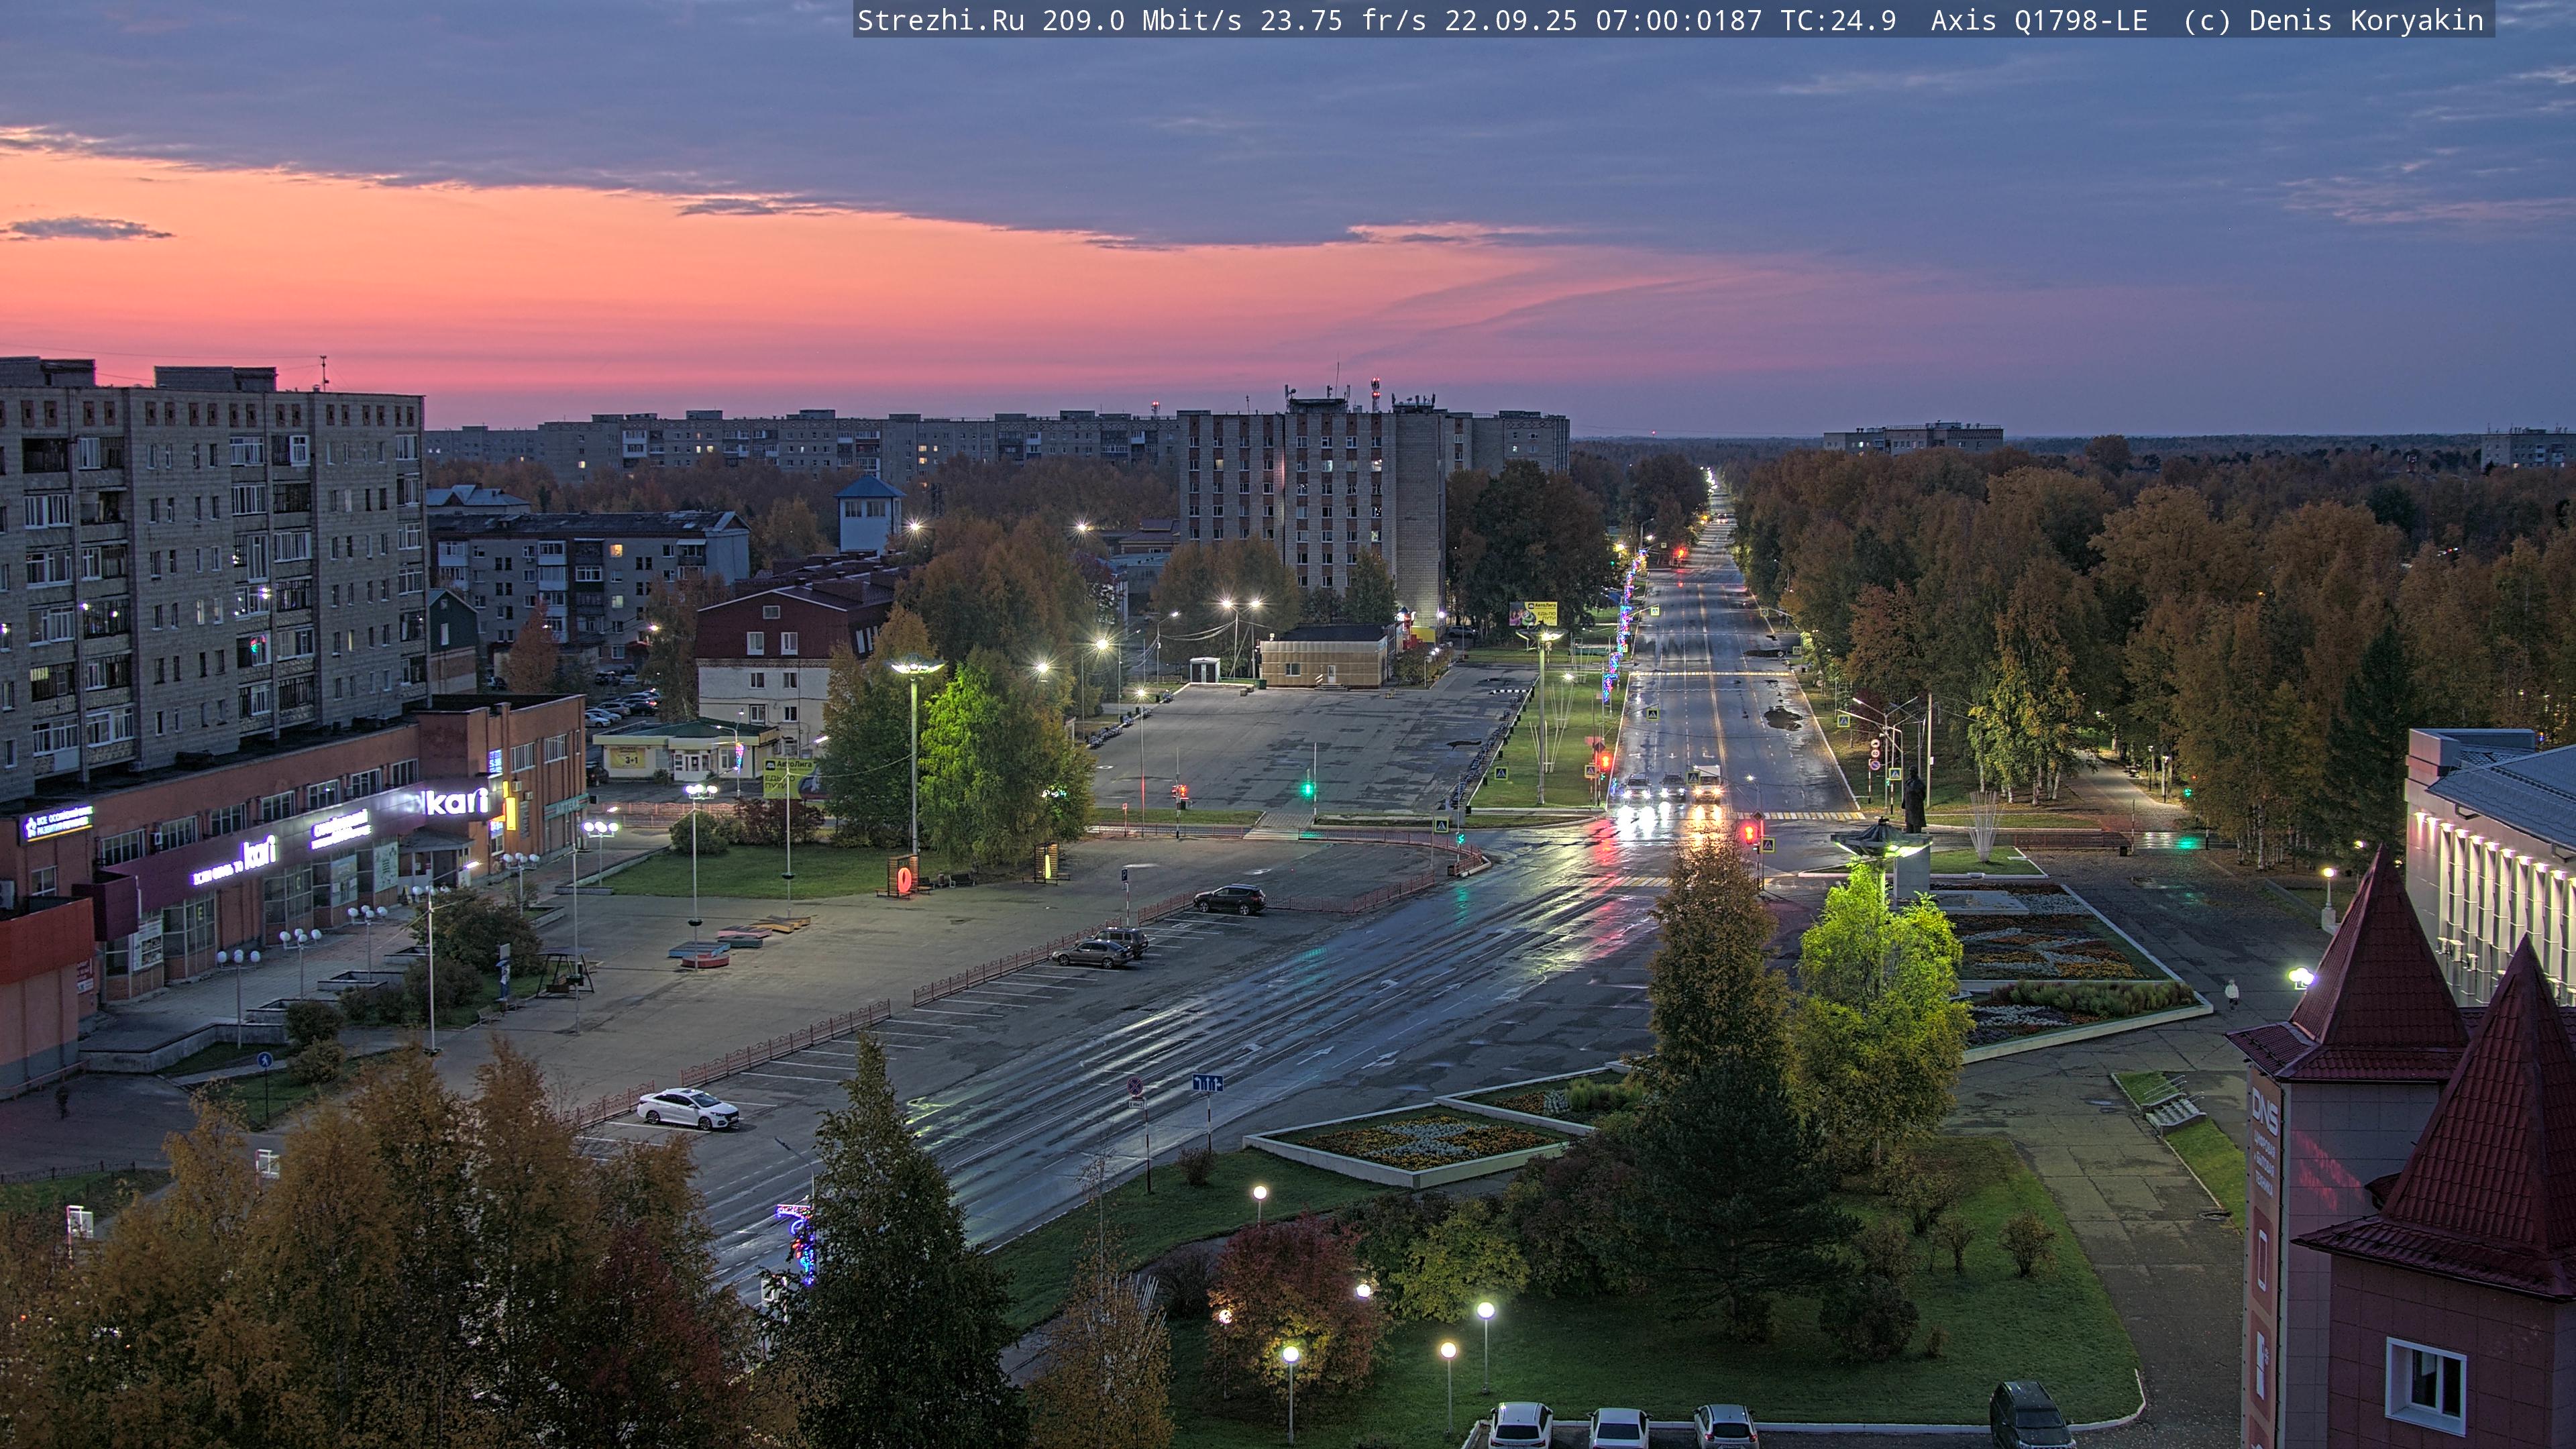Click the yellow billboard beside the avenue
Image resolution: width=2576 pixels, height=1449 pixels.
(x=1532, y=613)
